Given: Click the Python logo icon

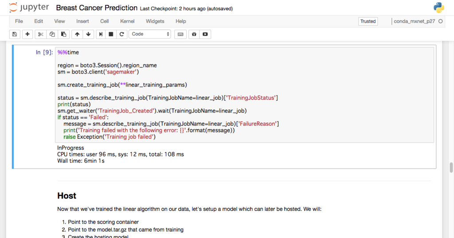Looking at the screenshot, I should [438, 8].
